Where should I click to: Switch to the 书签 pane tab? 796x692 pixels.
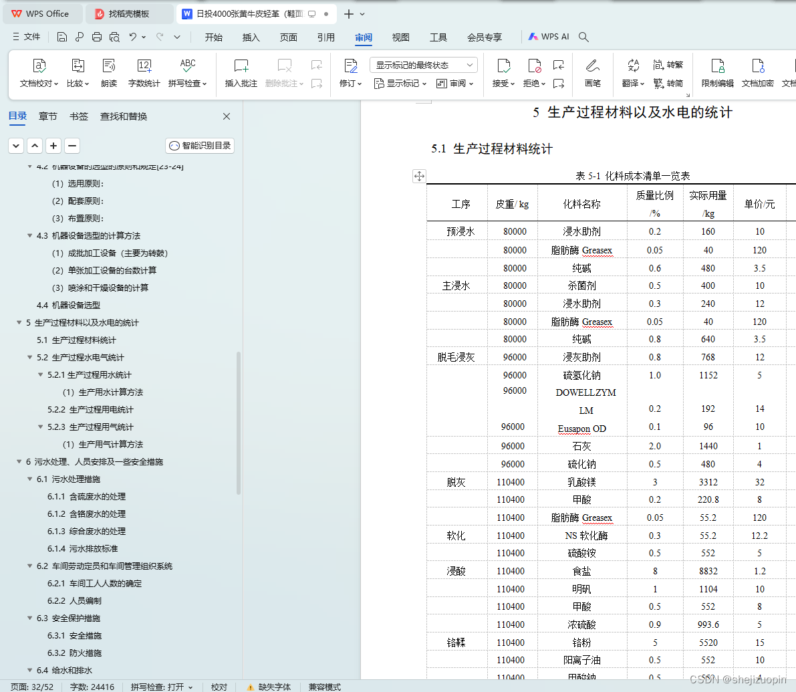click(78, 116)
